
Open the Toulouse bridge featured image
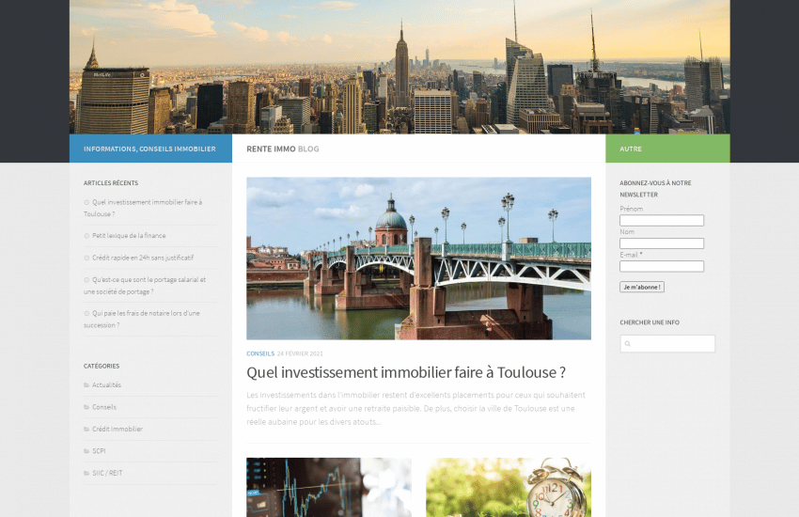(418, 258)
